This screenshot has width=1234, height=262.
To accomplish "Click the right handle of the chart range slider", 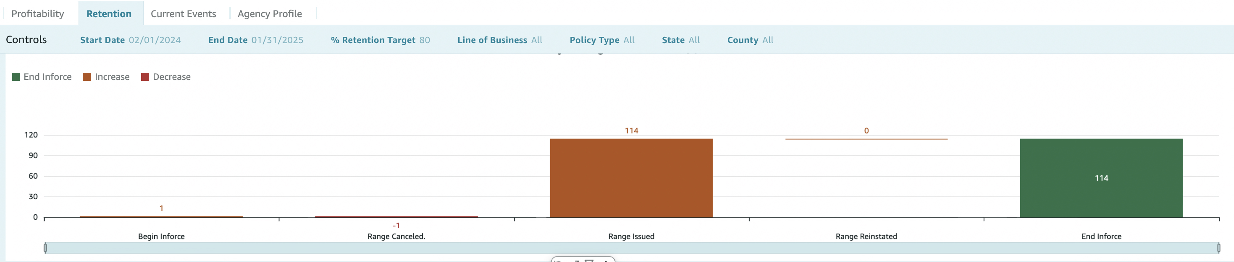I will (1218, 248).
